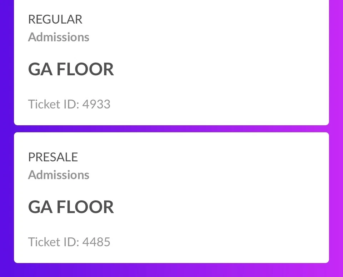The image size is (343, 277).
Task: Click the REGULAR ticket type label
Action: pos(55,20)
